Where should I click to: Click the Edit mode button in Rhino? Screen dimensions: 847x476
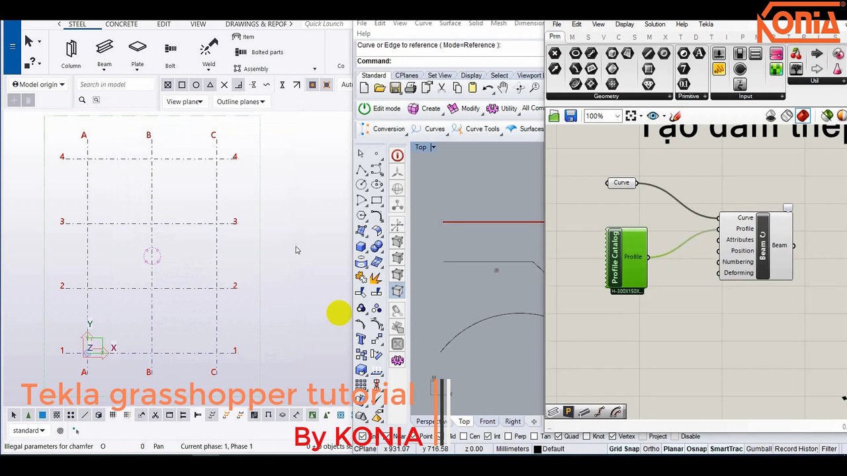pos(380,108)
